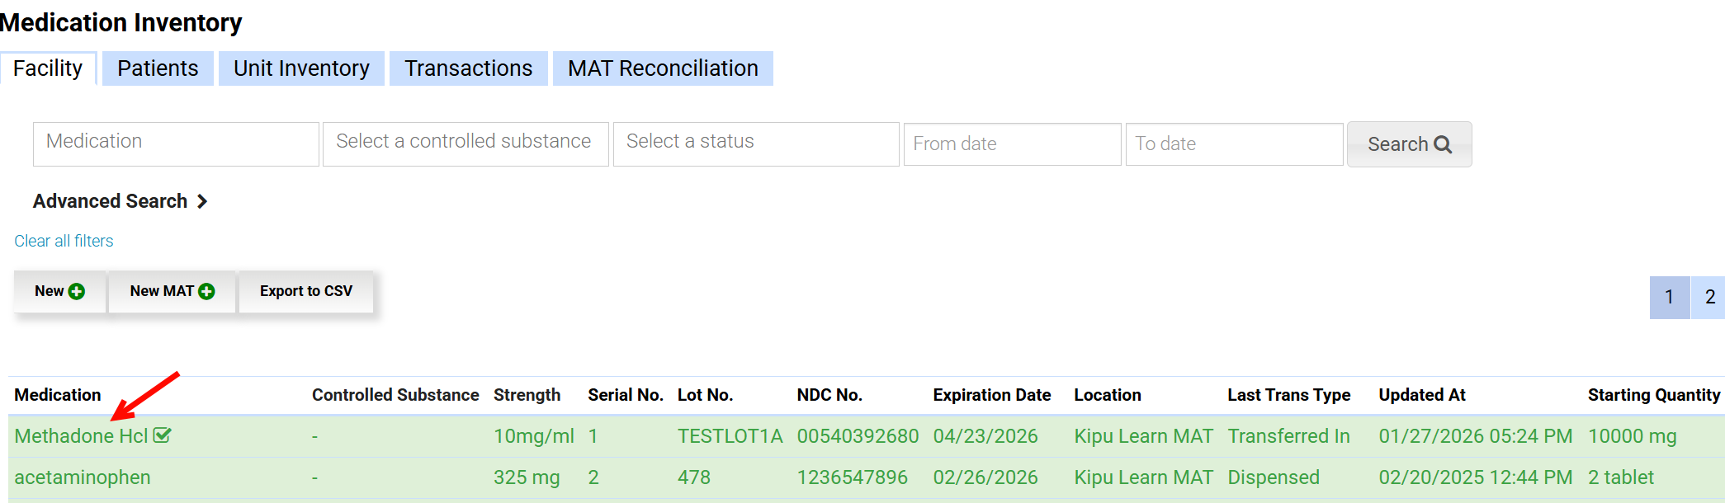
Task: Switch to the Patients tab
Action: [x=158, y=68]
